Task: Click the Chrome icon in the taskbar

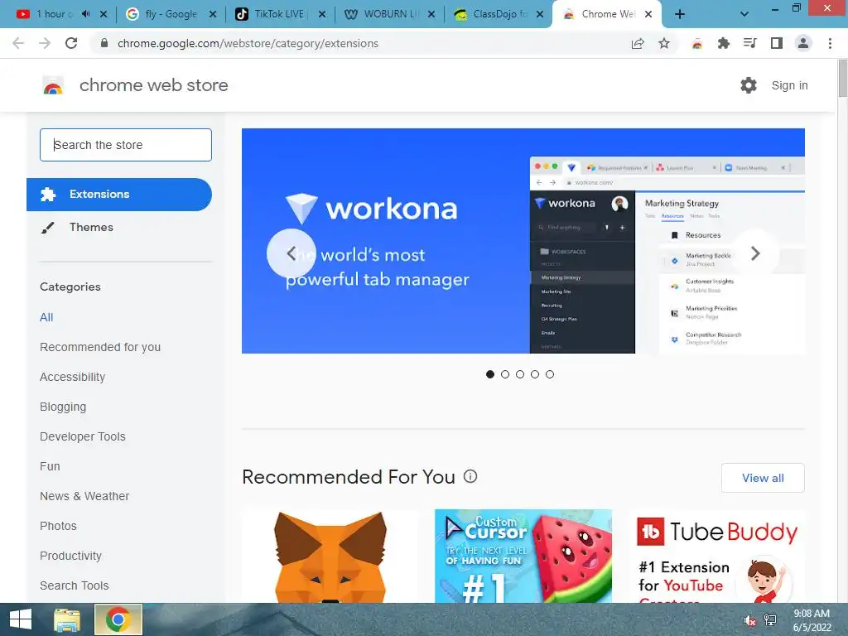Action: click(118, 619)
